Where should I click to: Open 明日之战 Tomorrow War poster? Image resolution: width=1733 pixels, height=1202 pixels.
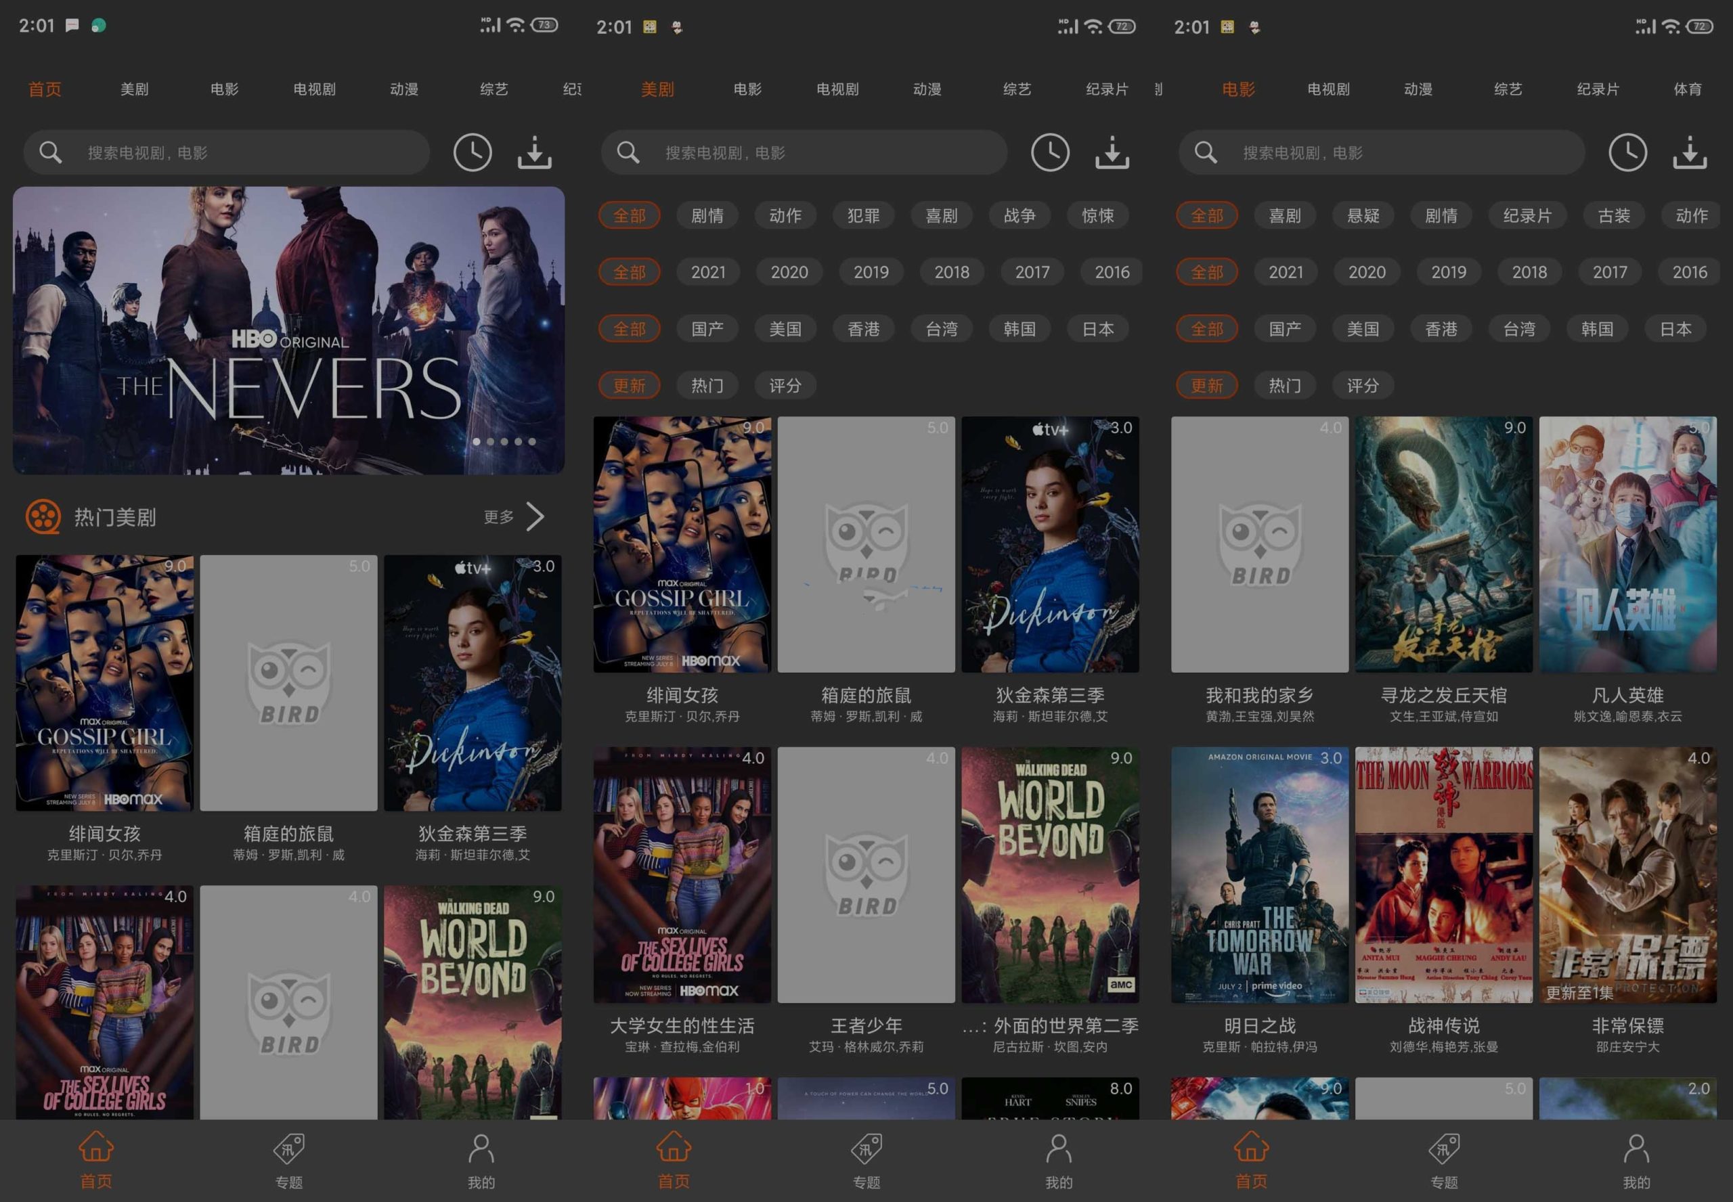(1260, 875)
